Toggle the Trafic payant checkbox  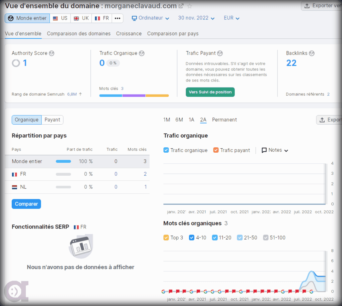point(216,150)
